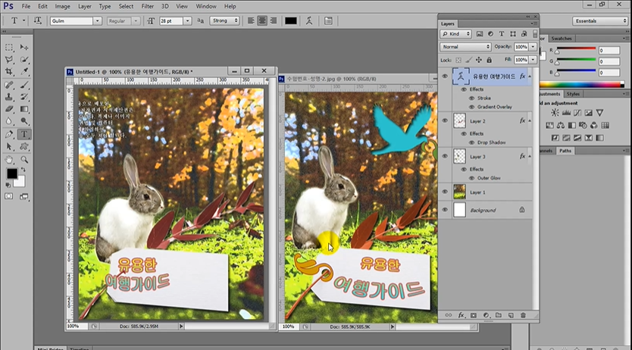Click the color spectrum ramp
The height and width of the screenshot is (350, 632).
pyautogui.click(x=582, y=85)
